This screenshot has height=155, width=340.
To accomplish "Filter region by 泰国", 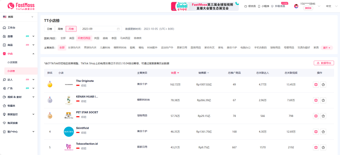I will point(114,38).
